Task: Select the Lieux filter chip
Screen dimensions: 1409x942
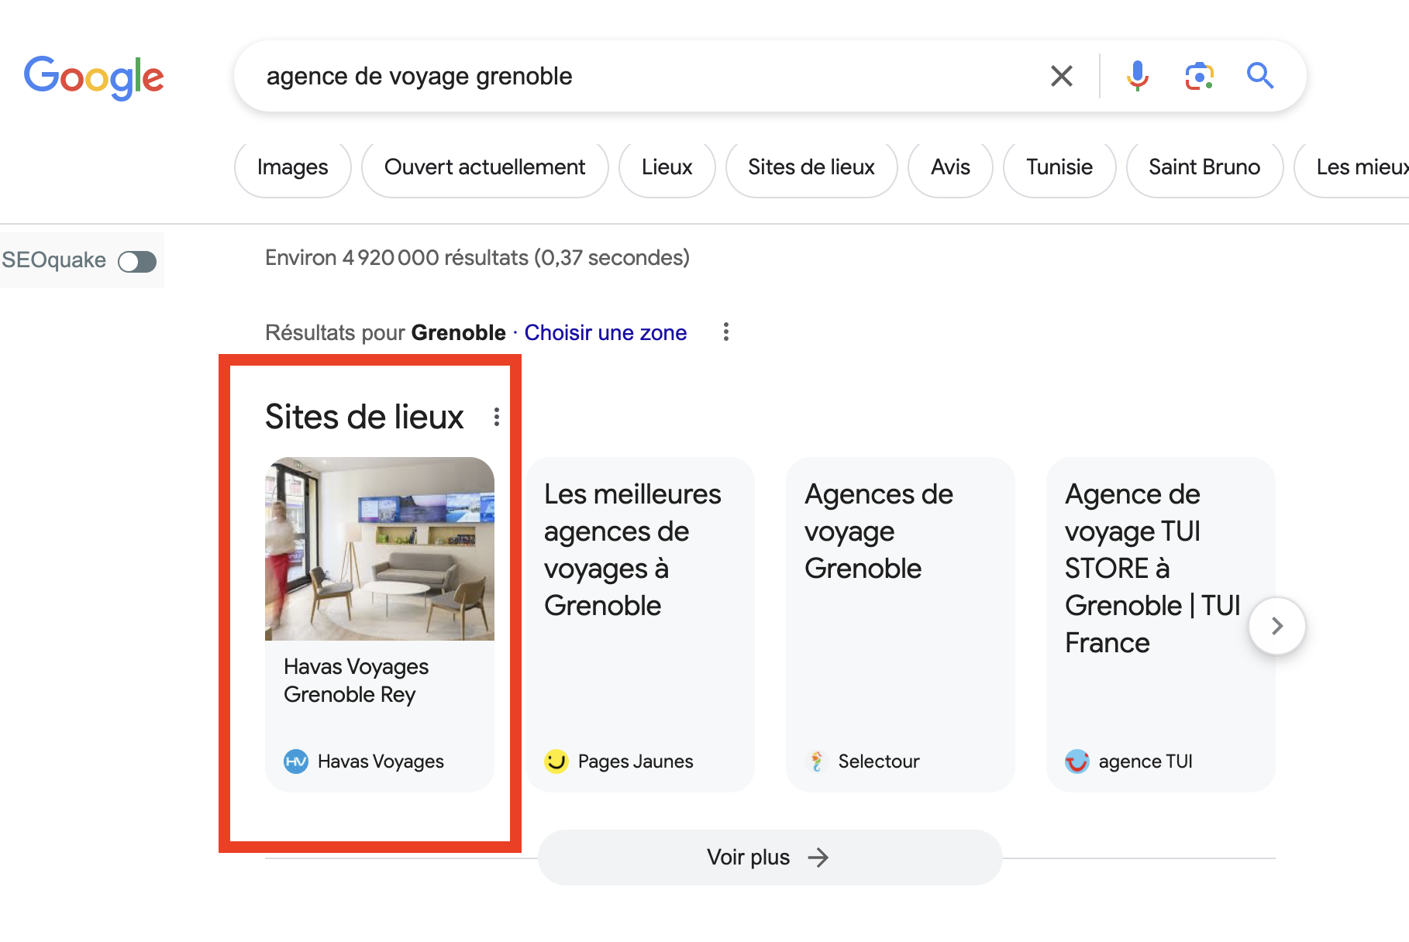Action: click(x=667, y=167)
